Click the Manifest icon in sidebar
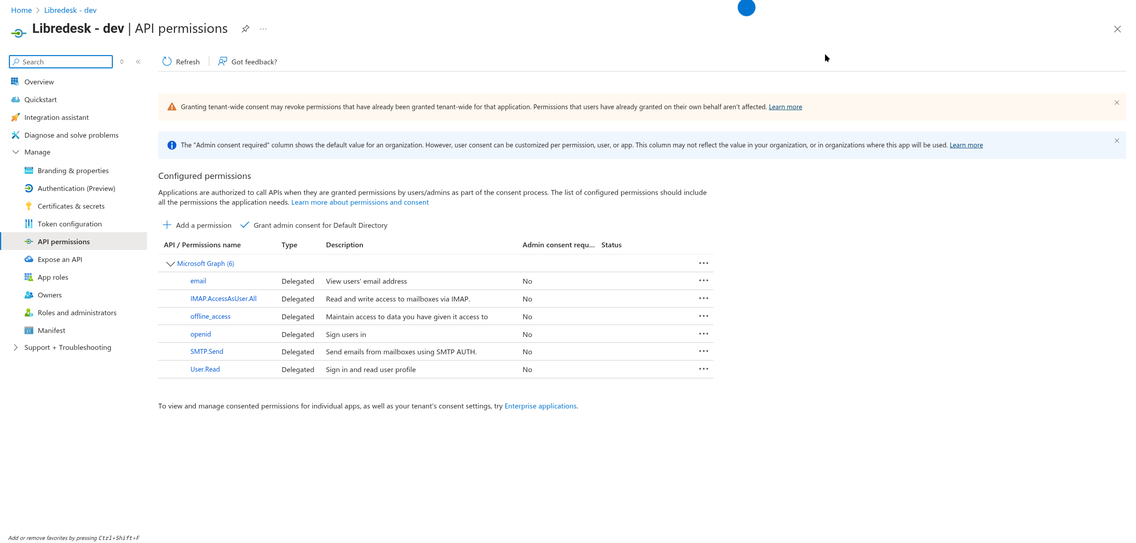Viewport: 1136px width, 543px height. click(28, 330)
